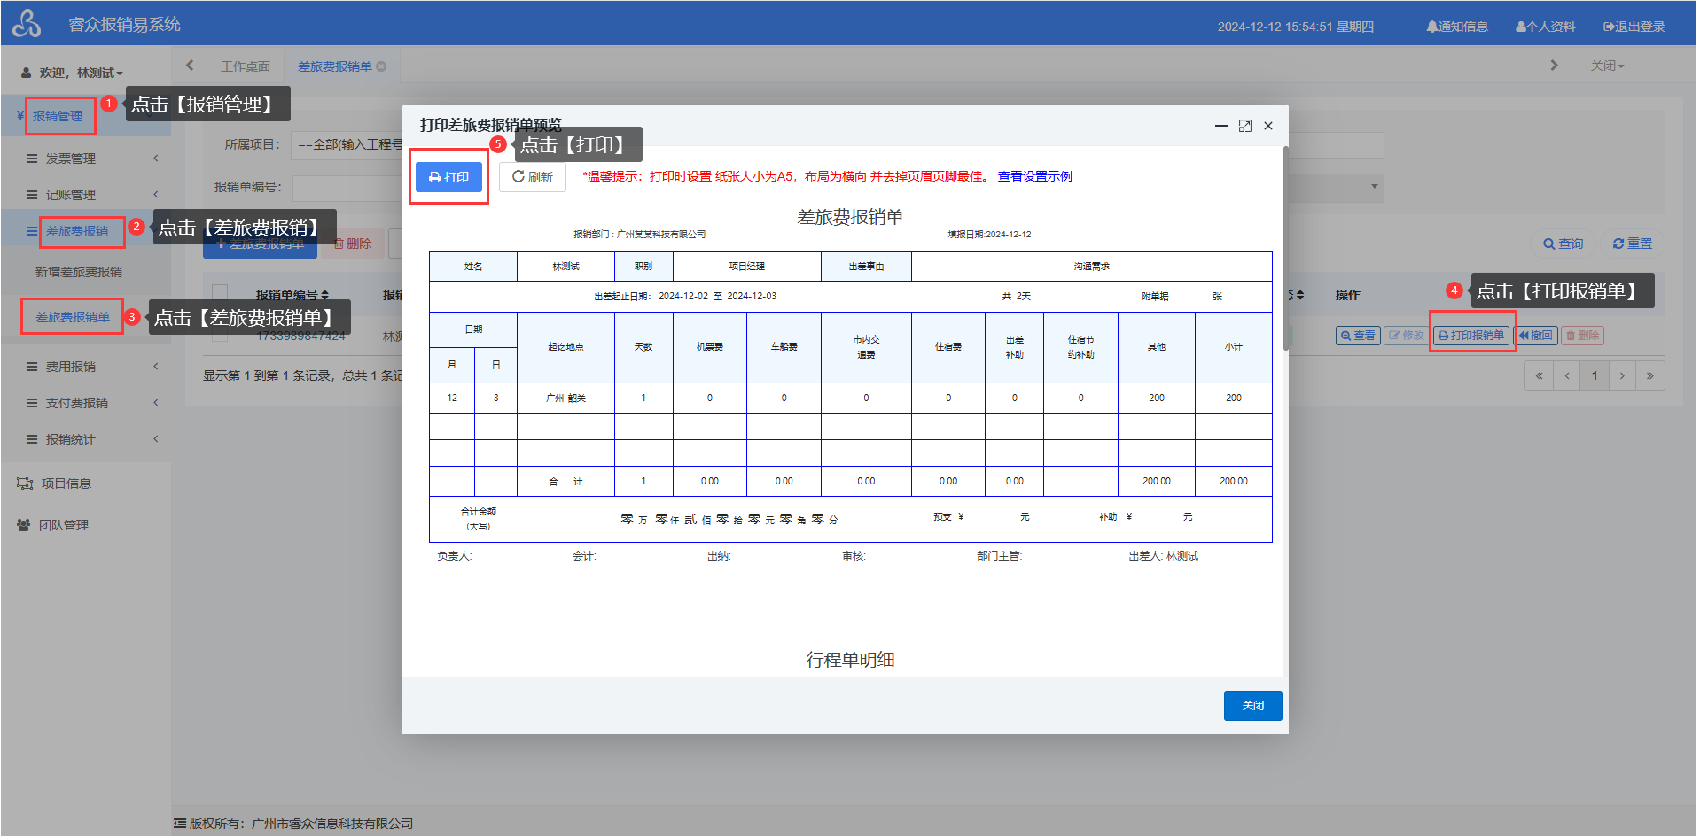The width and height of the screenshot is (1700, 836).
Task: Sort by 报销单编号 column header
Action: tap(292, 295)
